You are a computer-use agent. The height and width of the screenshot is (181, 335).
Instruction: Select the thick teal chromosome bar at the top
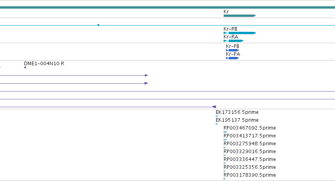(x=168, y=7)
